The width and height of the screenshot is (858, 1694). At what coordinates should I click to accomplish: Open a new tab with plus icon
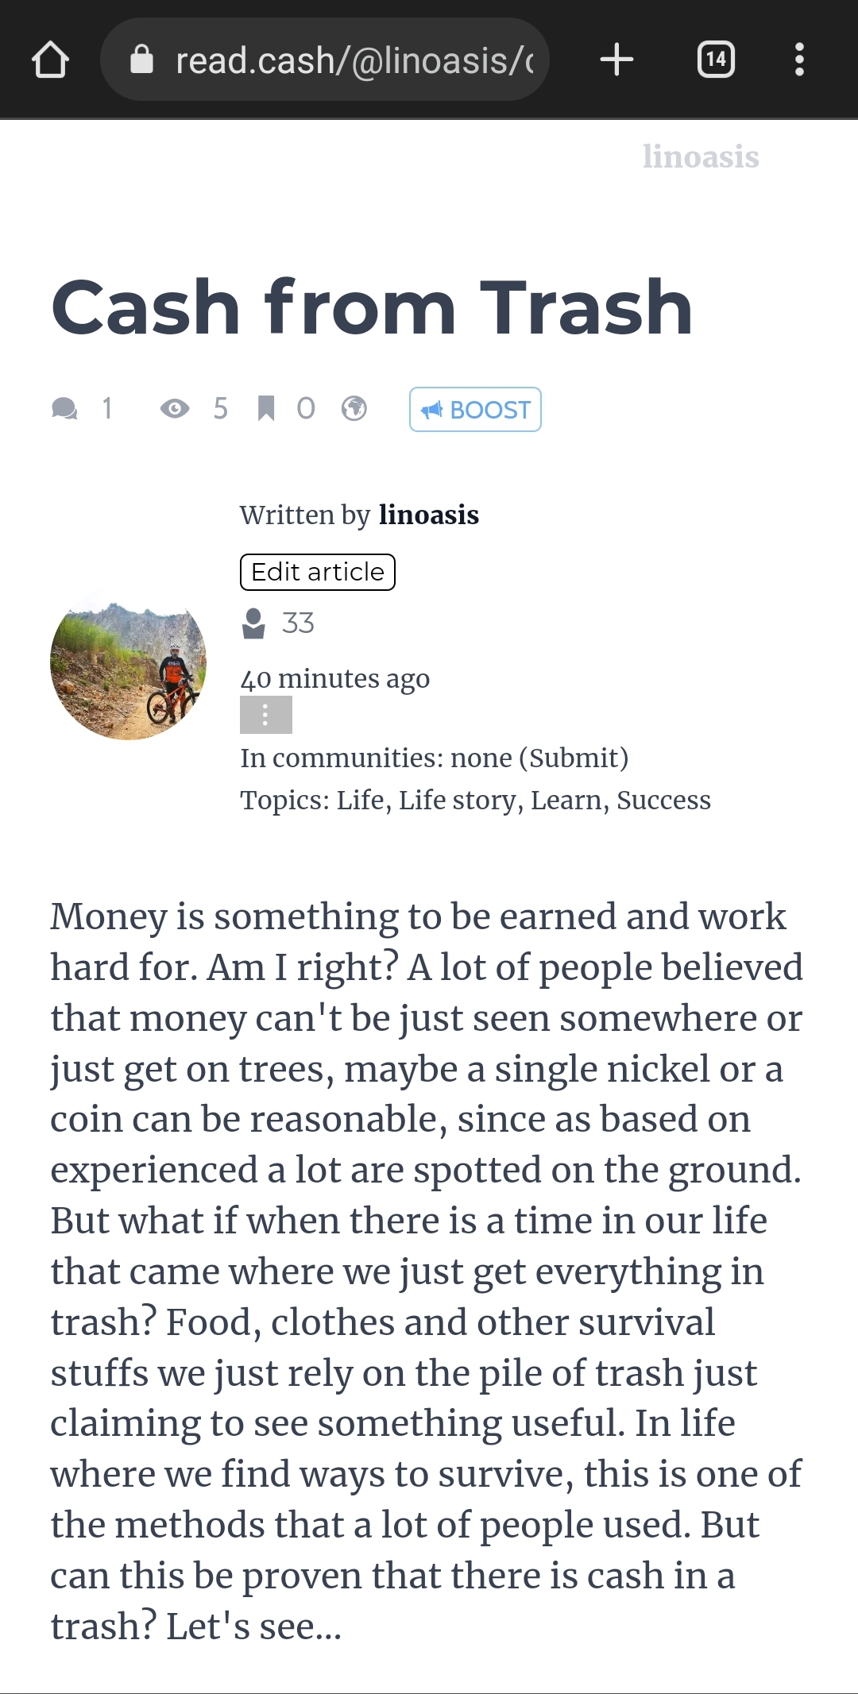coord(616,60)
